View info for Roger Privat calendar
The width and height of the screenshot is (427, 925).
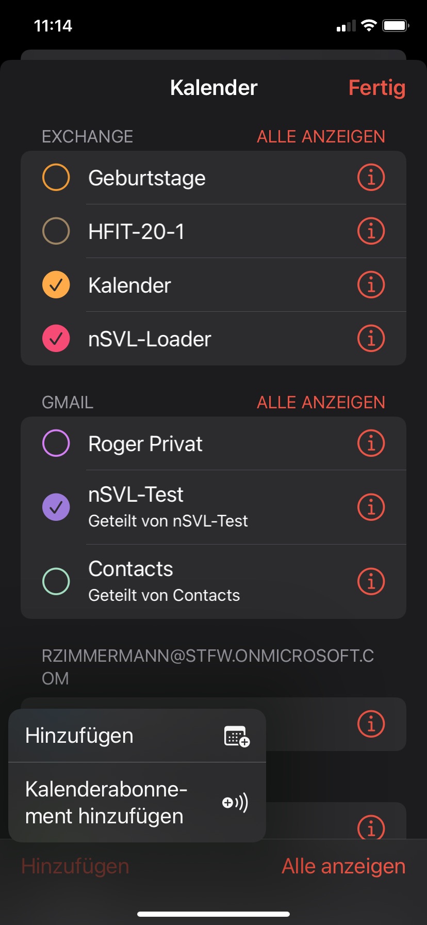tap(371, 443)
